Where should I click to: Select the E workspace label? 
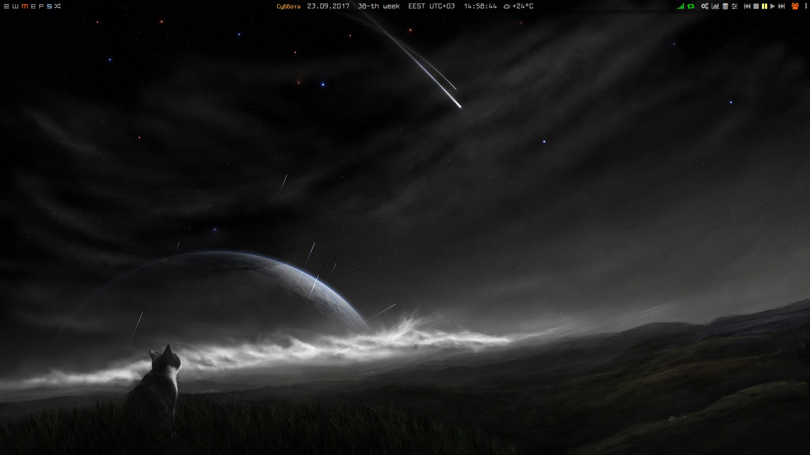click(33, 6)
